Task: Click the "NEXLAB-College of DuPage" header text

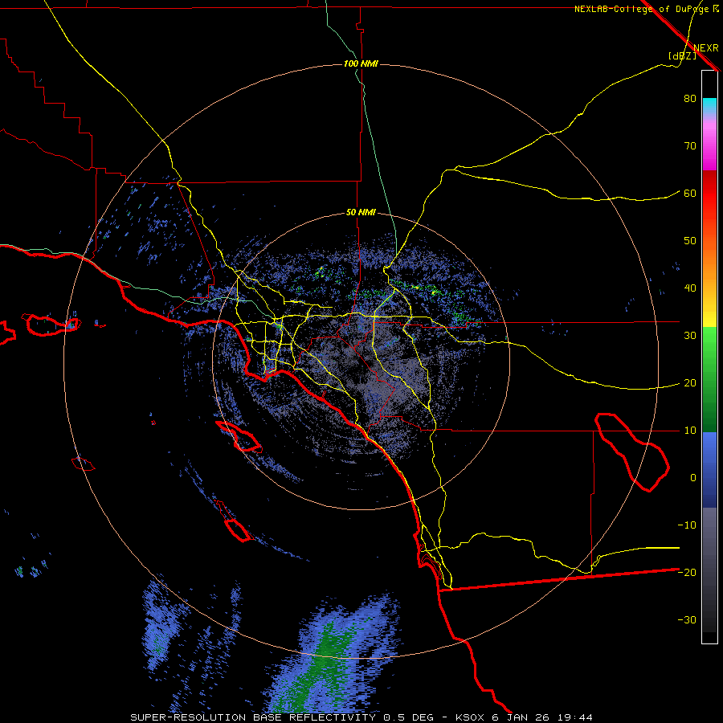Action: tap(641, 9)
